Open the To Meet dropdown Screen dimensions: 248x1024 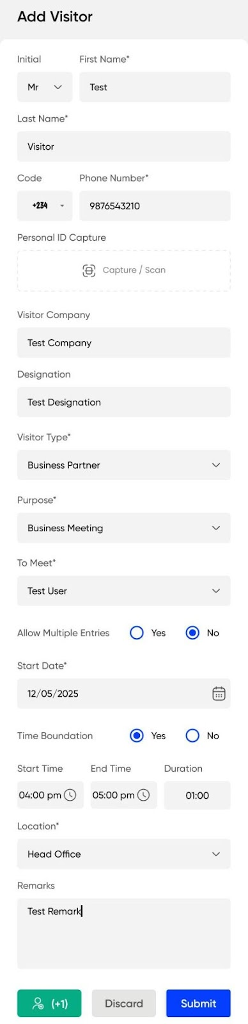[124, 591]
